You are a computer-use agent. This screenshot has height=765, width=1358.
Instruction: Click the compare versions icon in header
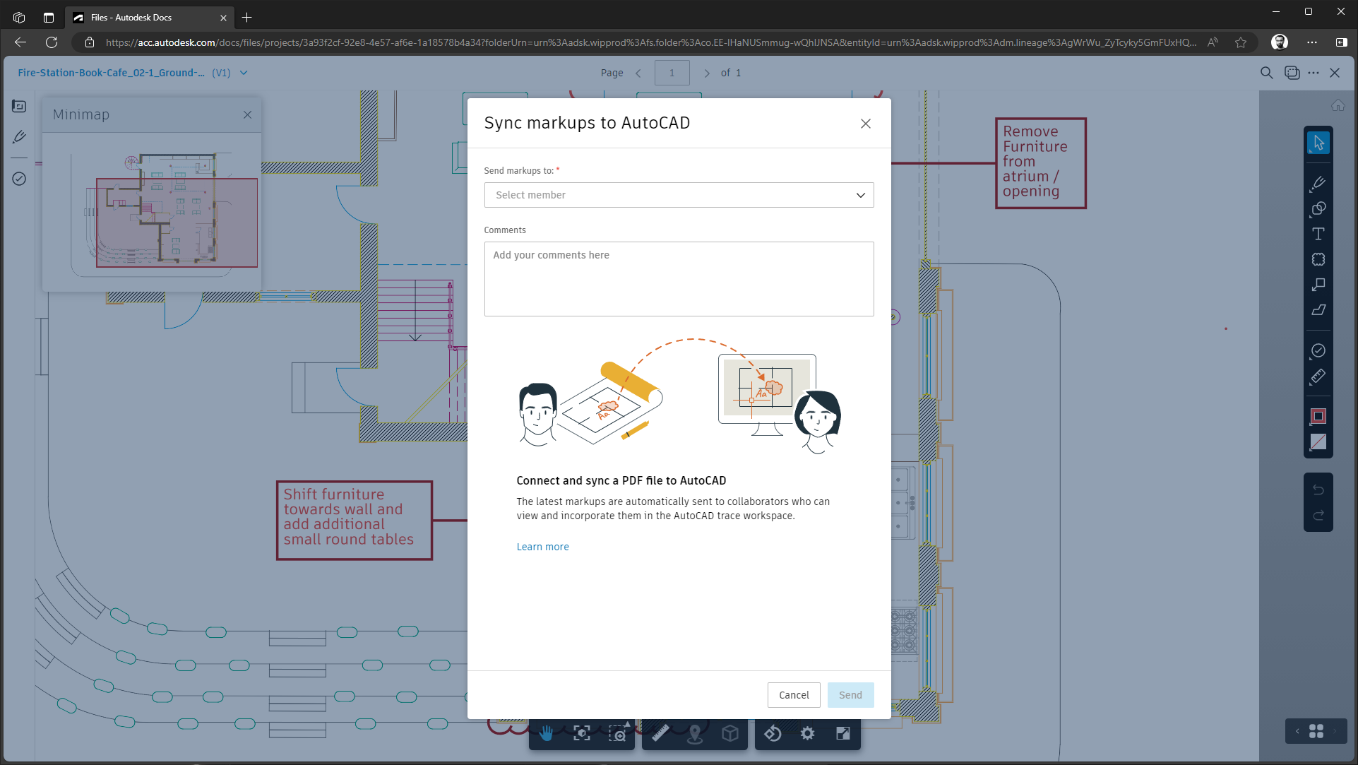1292,73
